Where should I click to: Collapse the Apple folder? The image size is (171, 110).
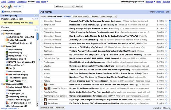[x=2, y=46]
